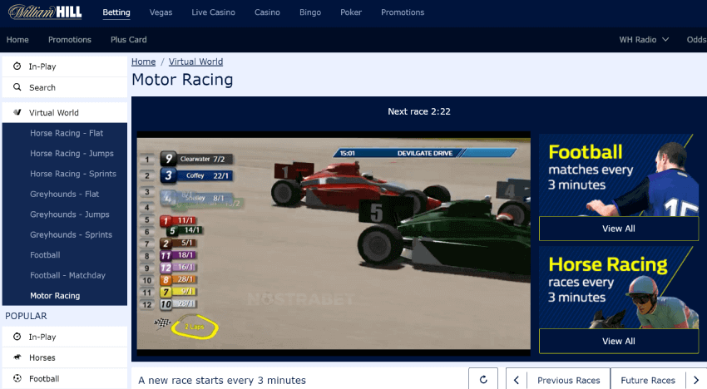This screenshot has height=389, width=707.
Task: Click the Home breadcrumb link
Action: pyautogui.click(x=143, y=62)
